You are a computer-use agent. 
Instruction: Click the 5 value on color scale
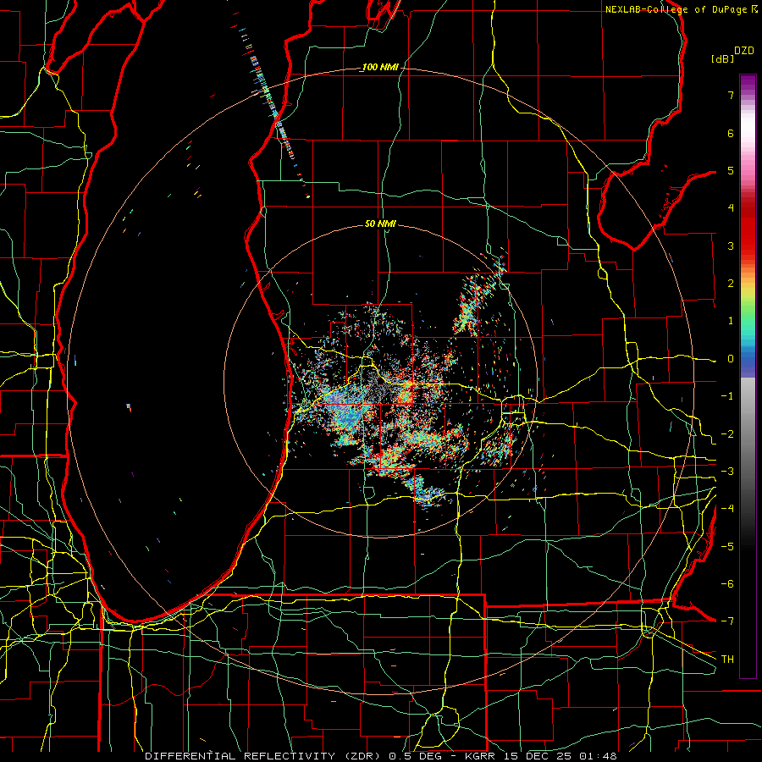point(731,170)
